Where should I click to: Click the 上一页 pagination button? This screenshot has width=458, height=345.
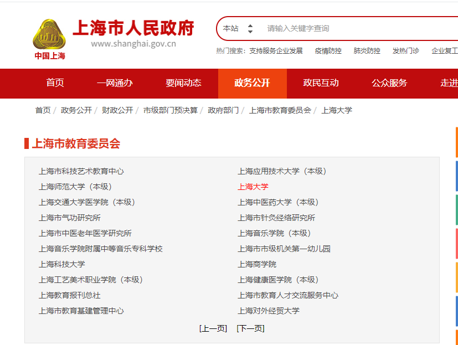click(213, 328)
